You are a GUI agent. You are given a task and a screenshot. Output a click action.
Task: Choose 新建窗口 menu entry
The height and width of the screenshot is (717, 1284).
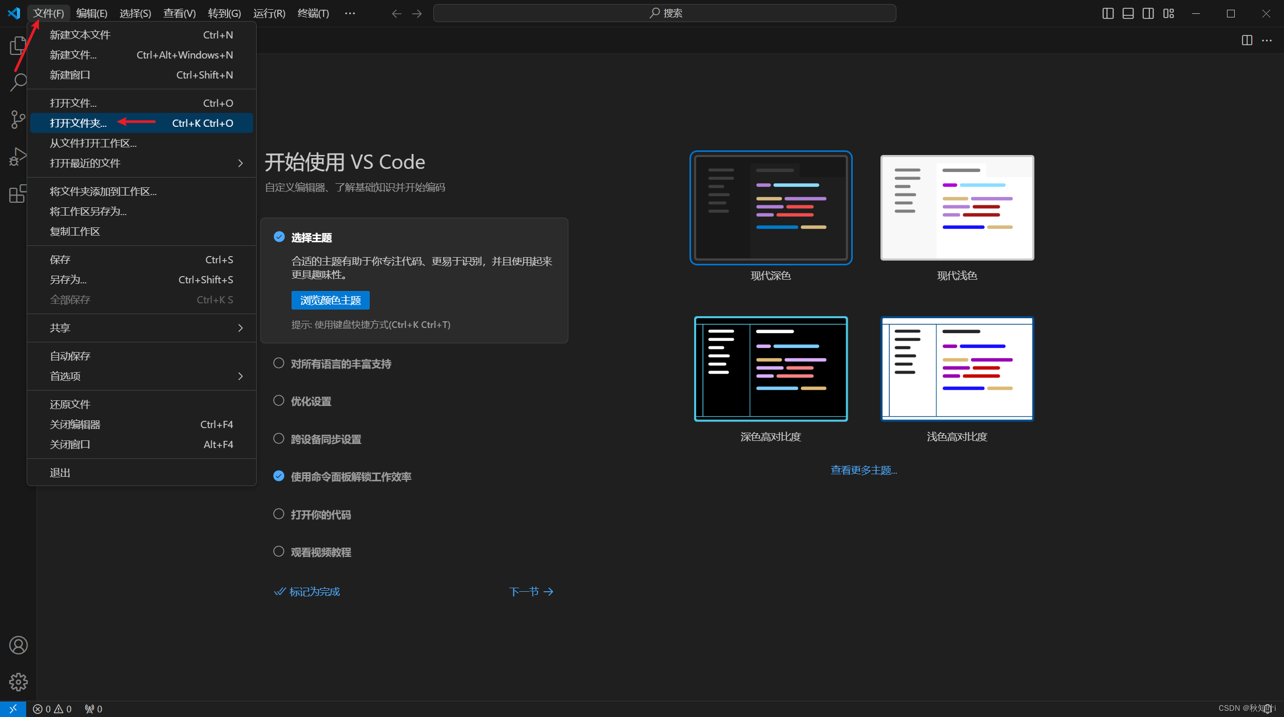click(x=141, y=75)
